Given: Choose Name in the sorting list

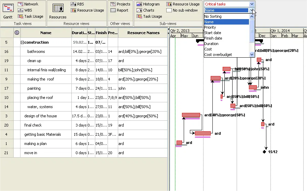Looking at the screenshot, I should [x=226, y=22].
